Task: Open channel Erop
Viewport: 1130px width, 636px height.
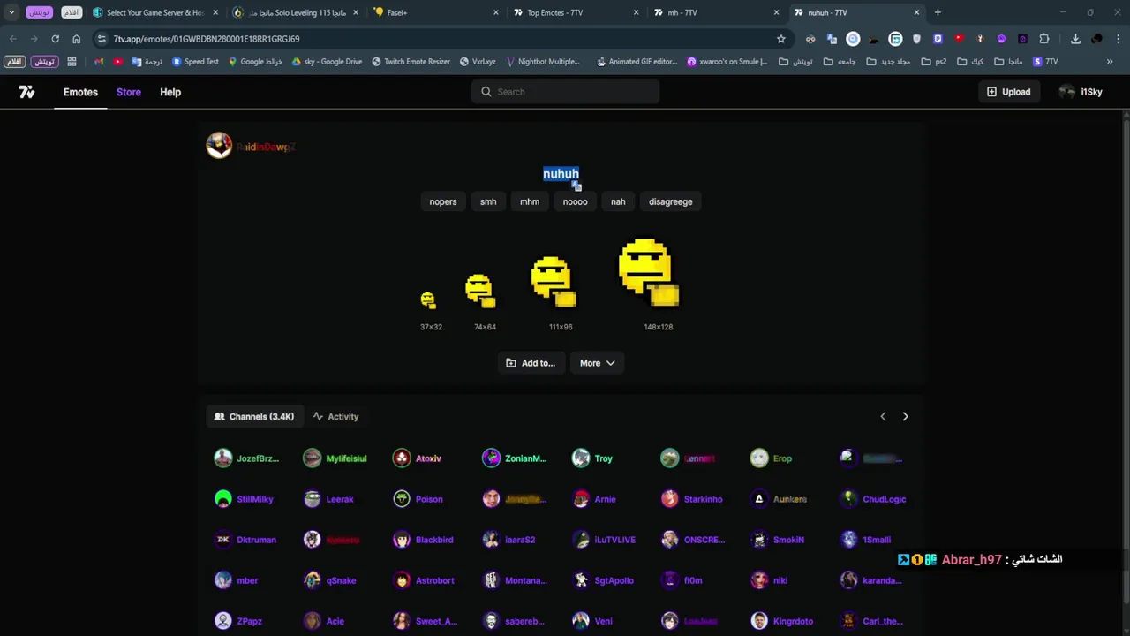Action: point(772,458)
